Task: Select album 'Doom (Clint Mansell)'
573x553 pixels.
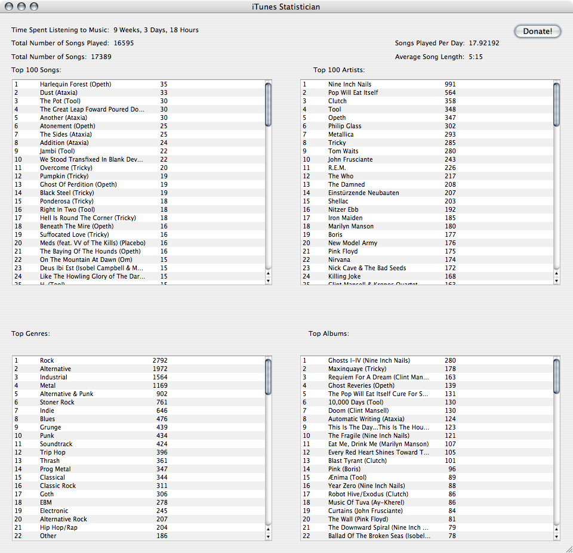Action: tap(427, 410)
